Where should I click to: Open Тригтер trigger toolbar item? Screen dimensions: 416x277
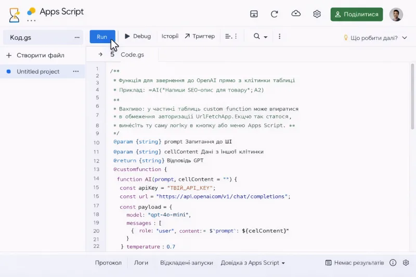point(200,36)
